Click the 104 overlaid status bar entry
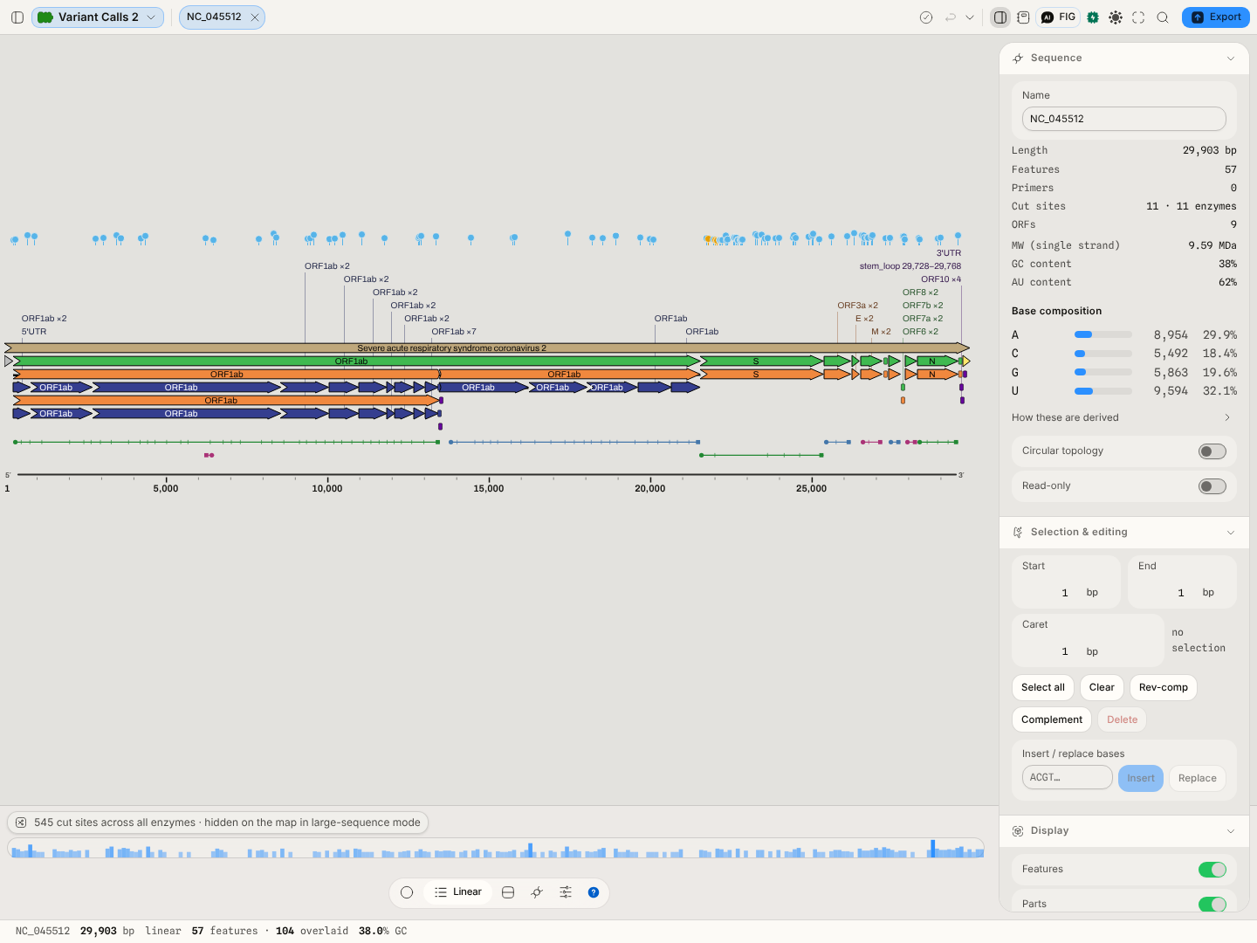The width and height of the screenshot is (1257, 943). (312, 932)
